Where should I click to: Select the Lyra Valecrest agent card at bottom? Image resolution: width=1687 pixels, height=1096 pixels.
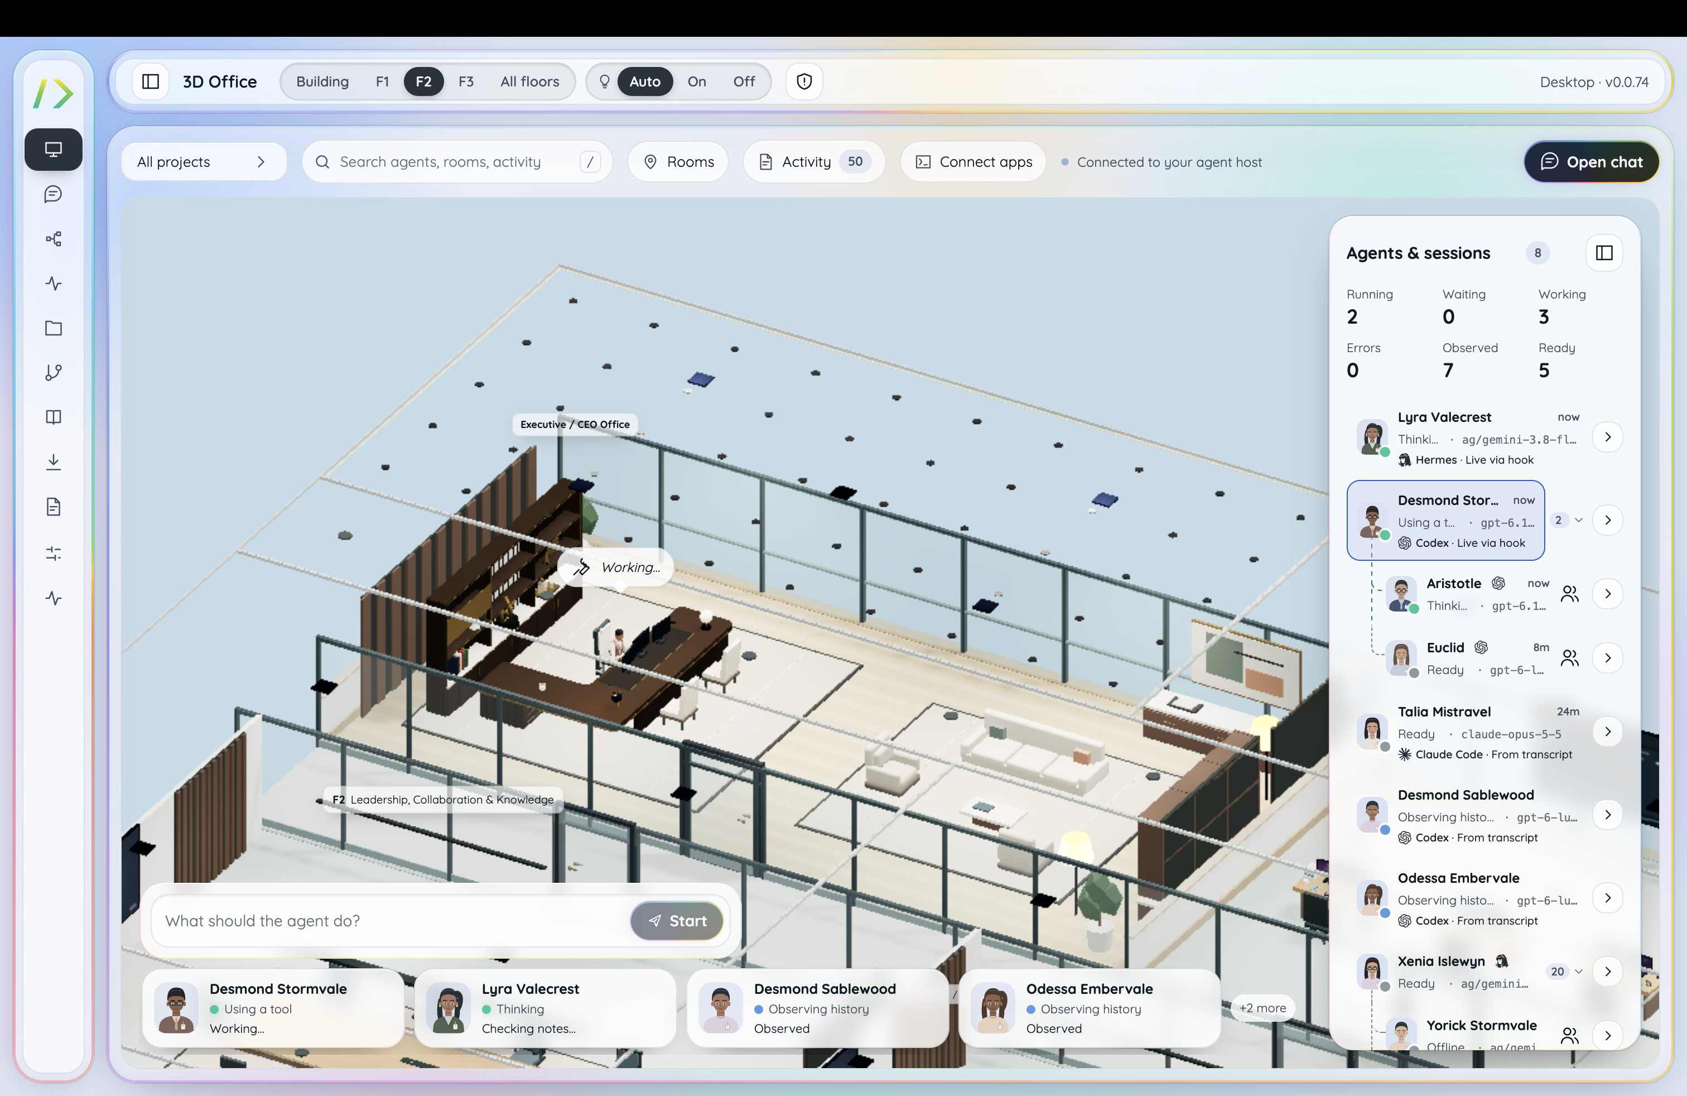[545, 1008]
